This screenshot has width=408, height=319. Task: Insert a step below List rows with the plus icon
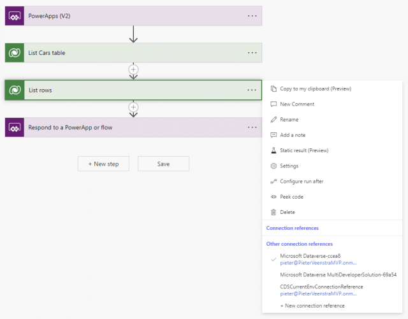click(x=133, y=107)
